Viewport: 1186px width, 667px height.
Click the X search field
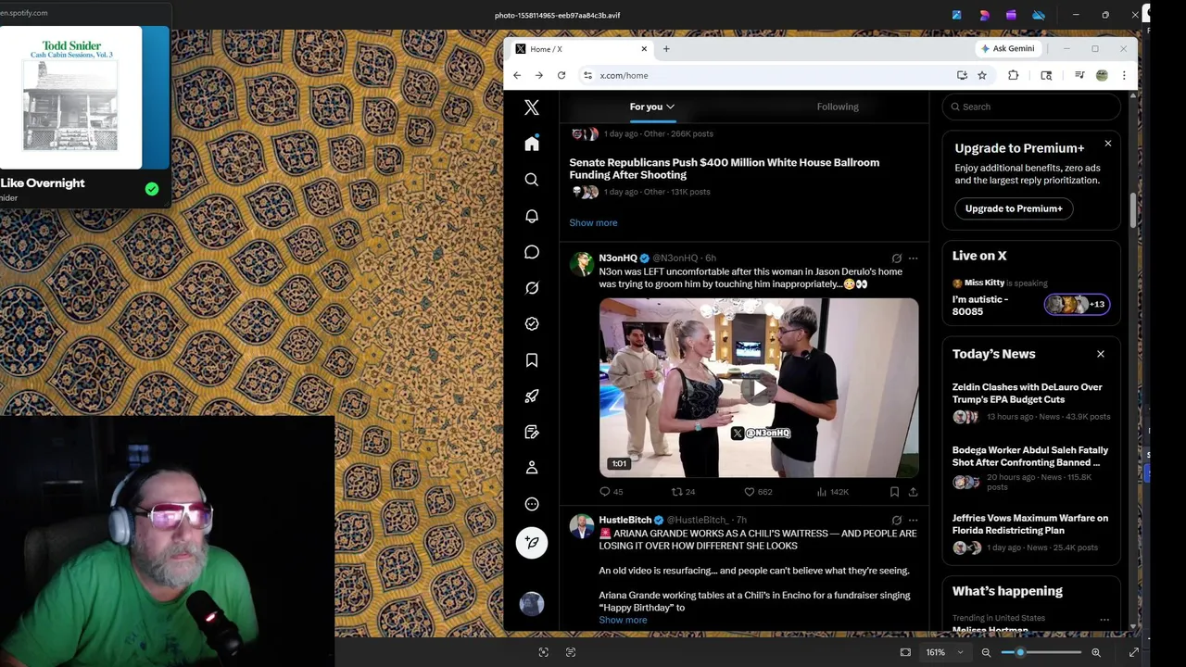pyautogui.click(x=1031, y=107)
